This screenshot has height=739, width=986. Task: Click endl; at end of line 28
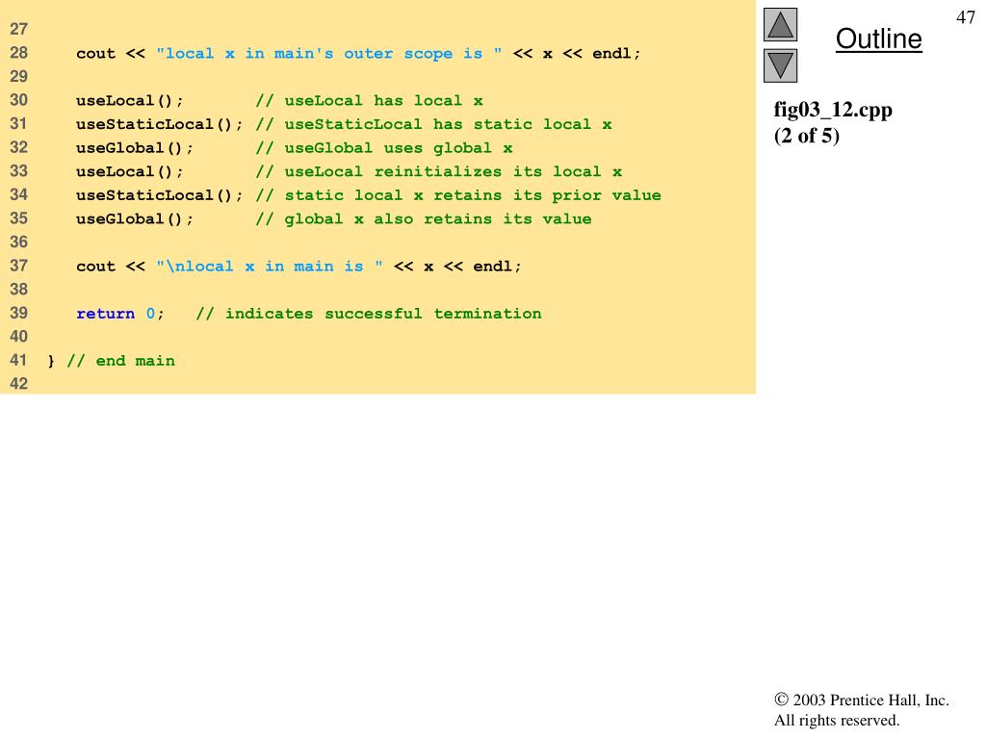616,54
